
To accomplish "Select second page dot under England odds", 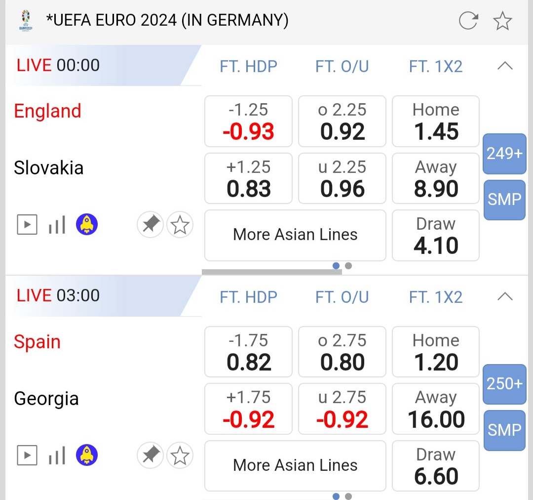I will coord(348,266).
